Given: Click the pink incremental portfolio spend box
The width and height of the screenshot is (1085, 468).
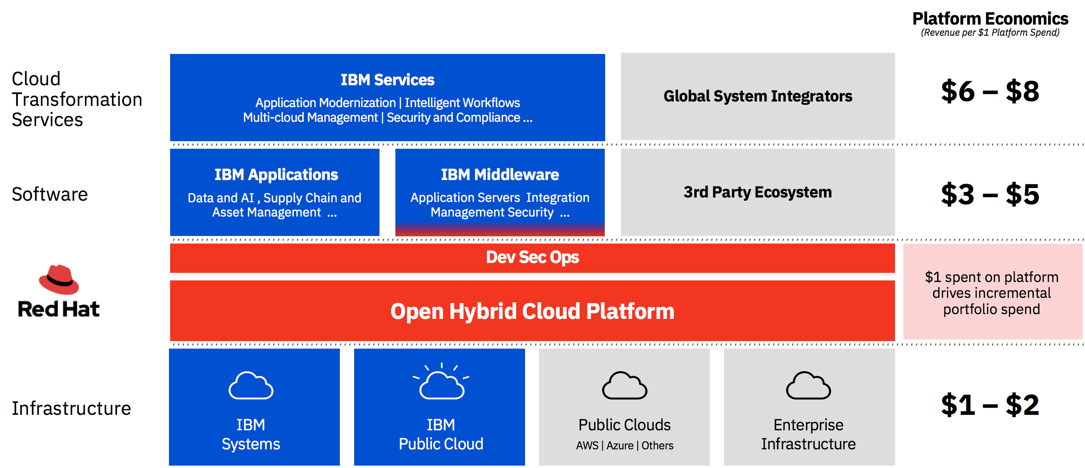Looking at the screenshot, I should point(991,293).
